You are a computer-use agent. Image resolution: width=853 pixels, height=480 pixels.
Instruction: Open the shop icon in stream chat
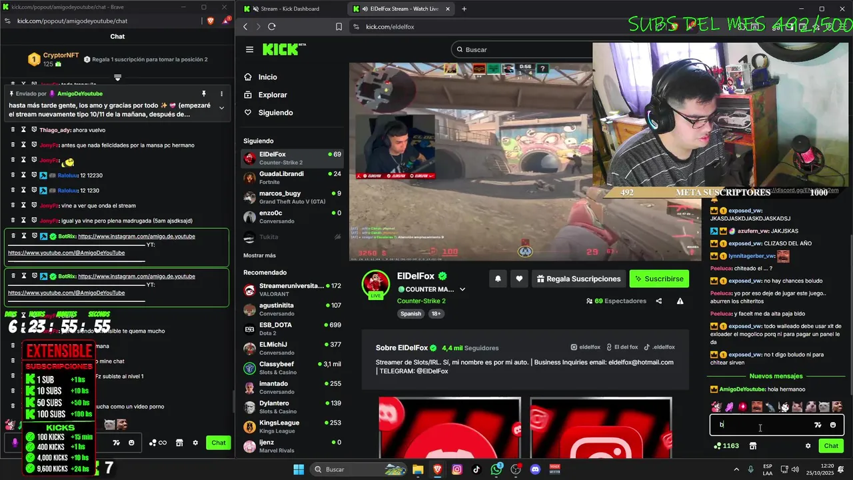[753, 446]
